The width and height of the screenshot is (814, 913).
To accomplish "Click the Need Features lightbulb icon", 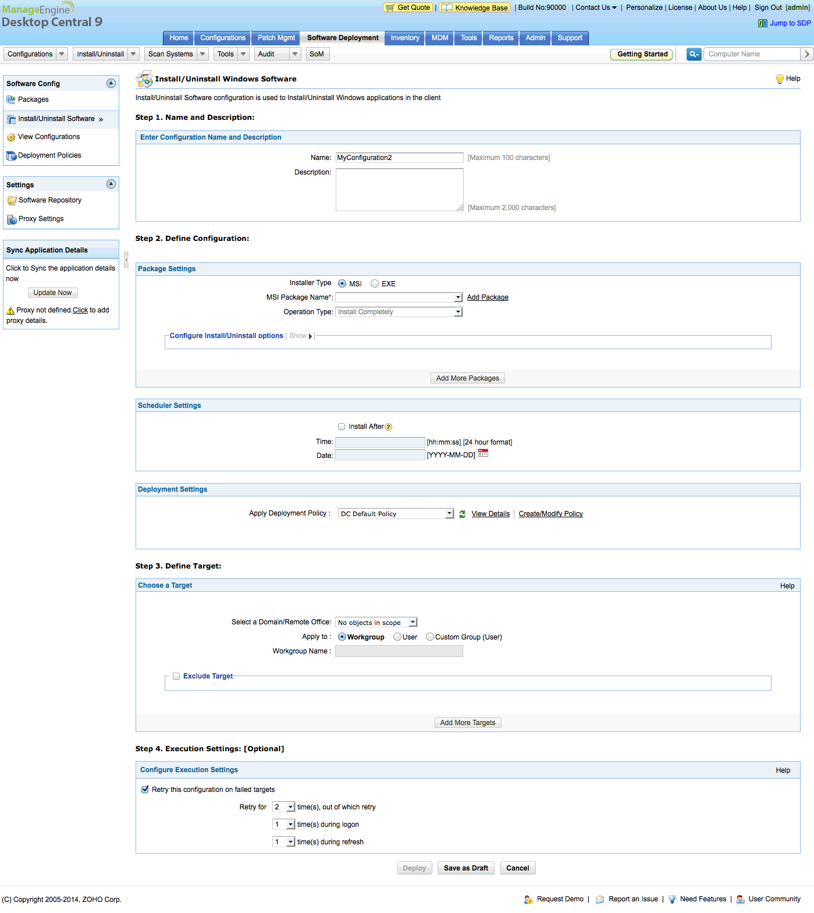I will point(673,900).
